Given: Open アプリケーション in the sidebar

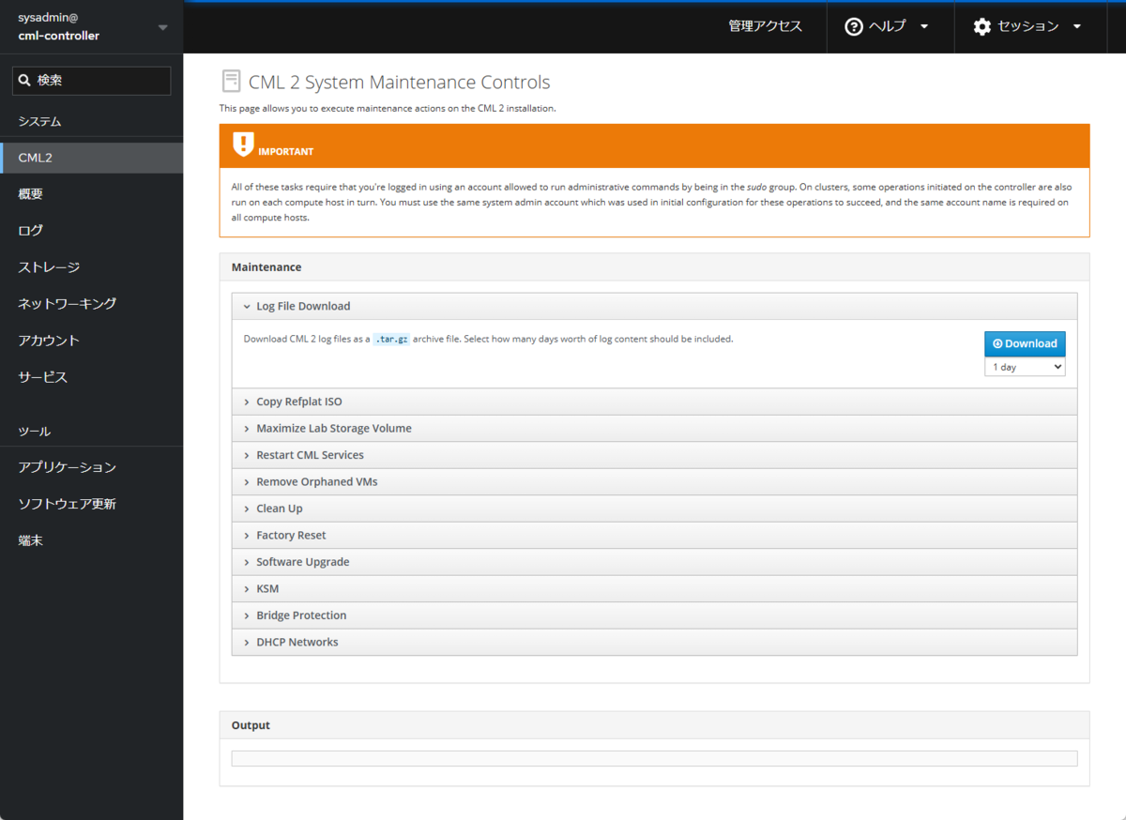Looking at the screenshot, I should pyautogui.click(x=91, y=467).
